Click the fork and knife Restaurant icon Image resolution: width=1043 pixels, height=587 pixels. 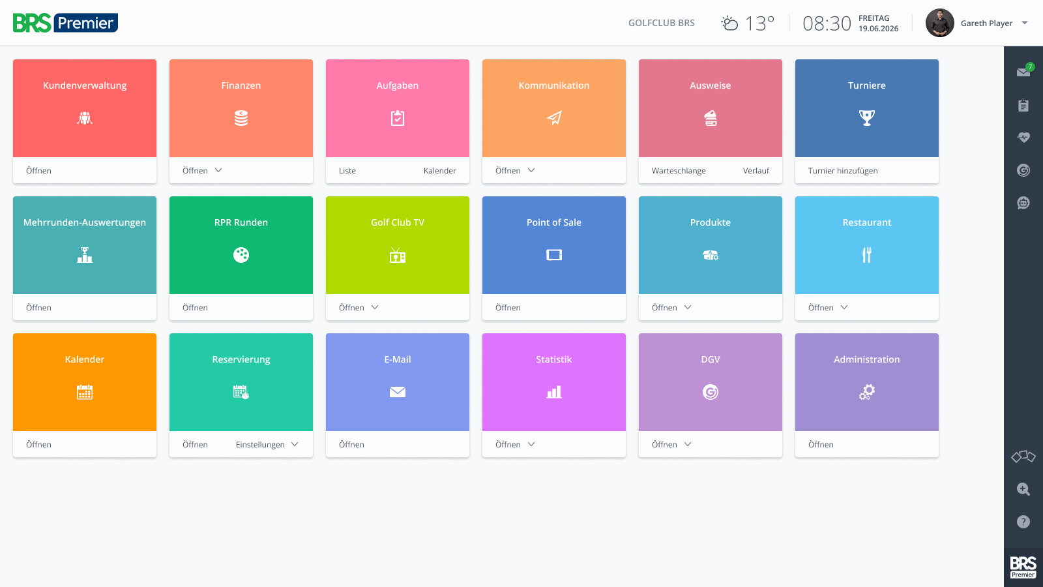867,255
